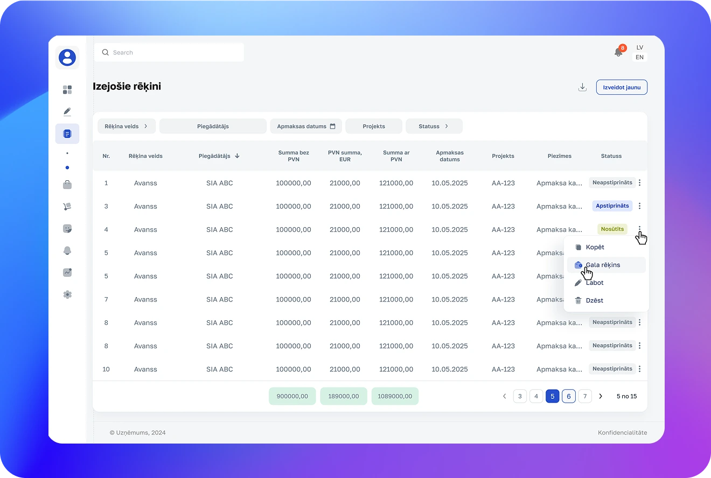
Task: Switch language to EN
Action: pos(639,58)
